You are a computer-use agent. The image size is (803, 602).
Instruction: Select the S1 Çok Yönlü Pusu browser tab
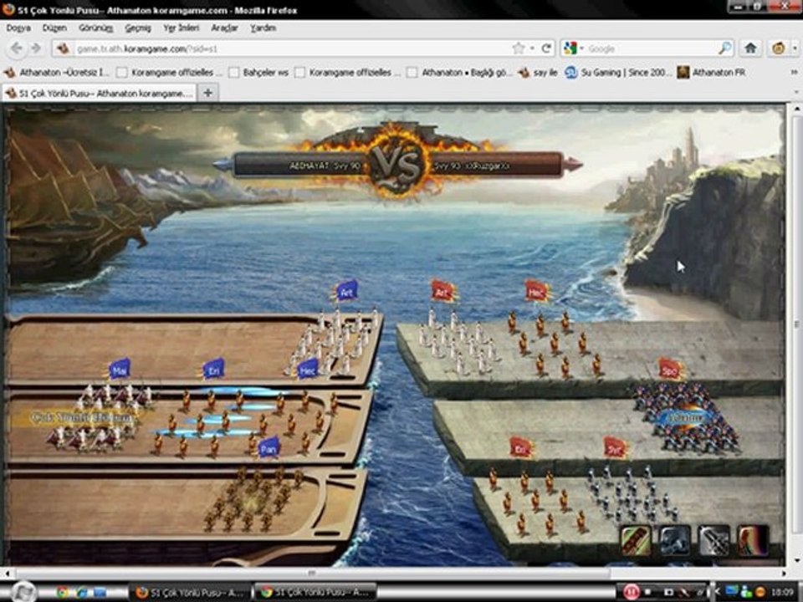[x=100, y=93]
